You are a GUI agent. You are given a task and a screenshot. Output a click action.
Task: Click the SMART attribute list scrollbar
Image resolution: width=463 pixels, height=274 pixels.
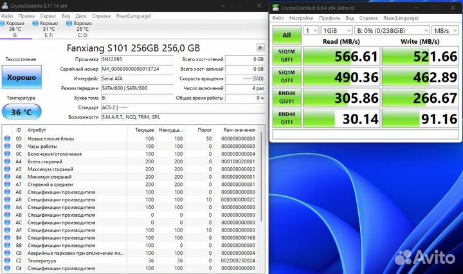261,177
